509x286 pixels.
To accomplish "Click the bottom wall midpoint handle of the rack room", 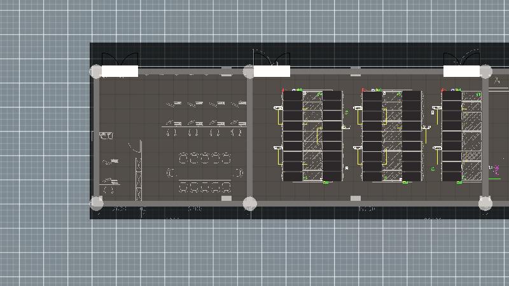I will point(356,199).
